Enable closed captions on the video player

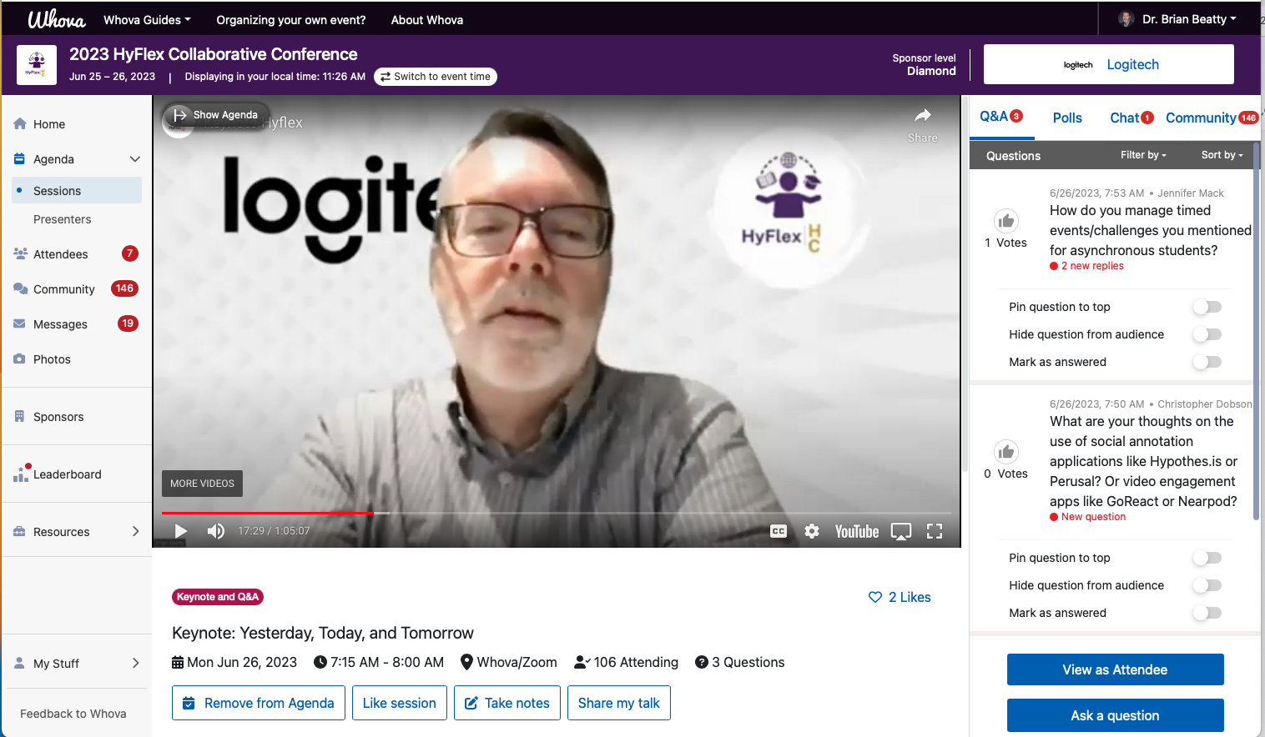[x=779, y=531]
